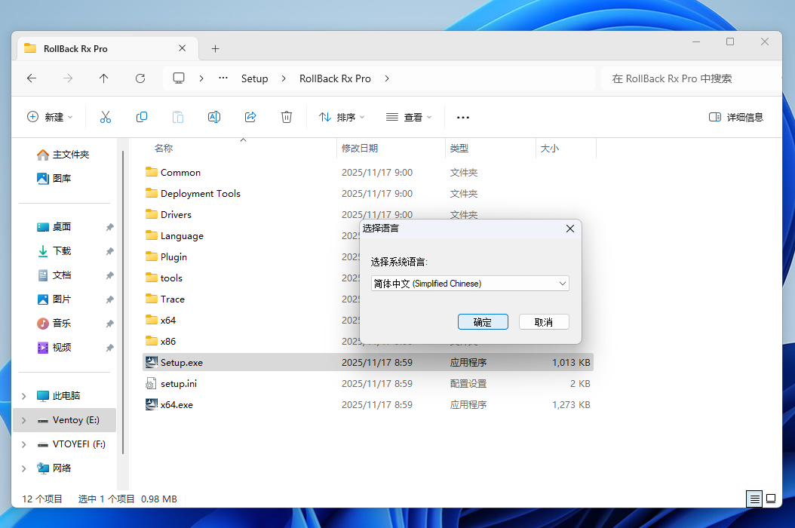Image resolution: width=795 pixels, height=528 pixels.
Task: Switch to large thumbnails view in status bar
Action: [771, 499]
